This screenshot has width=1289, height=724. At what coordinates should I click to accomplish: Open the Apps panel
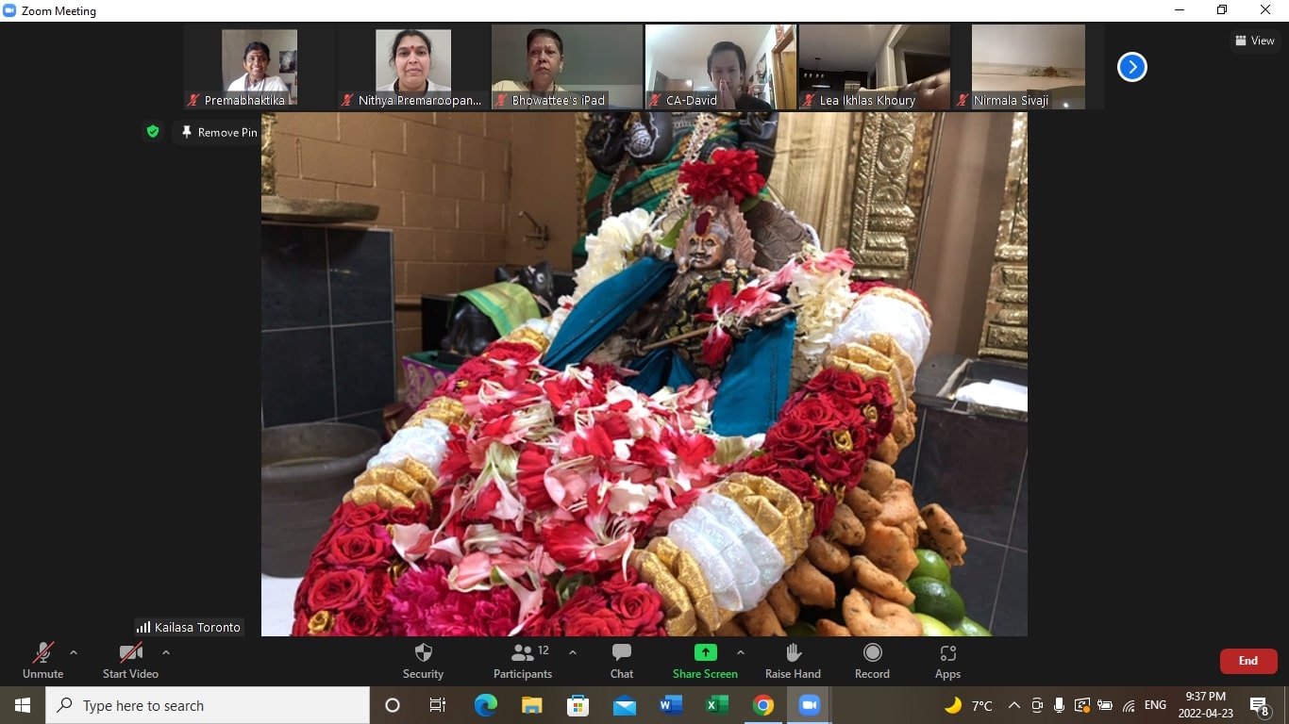(947, 661)
